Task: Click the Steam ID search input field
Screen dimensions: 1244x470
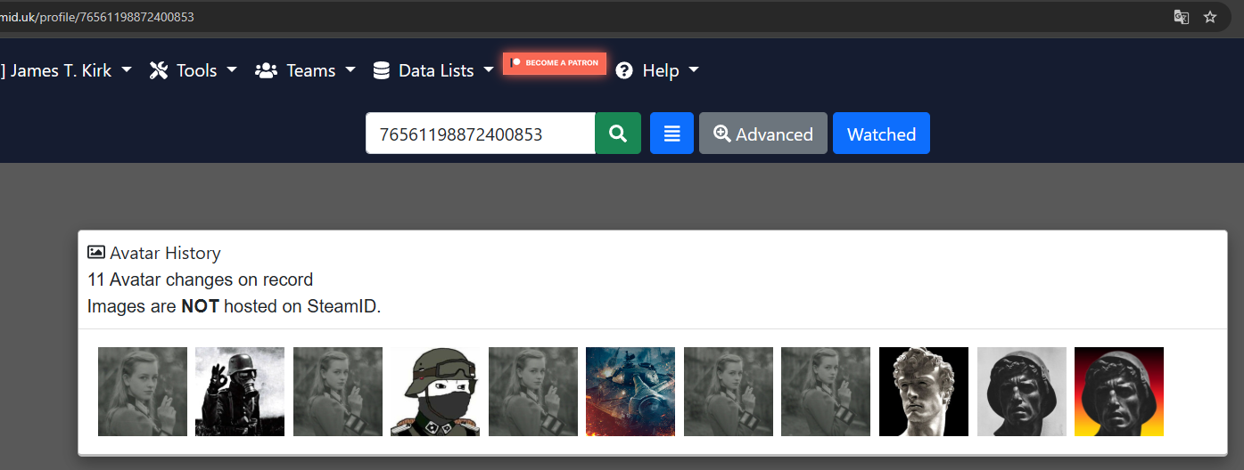Action: pos(480,134)
